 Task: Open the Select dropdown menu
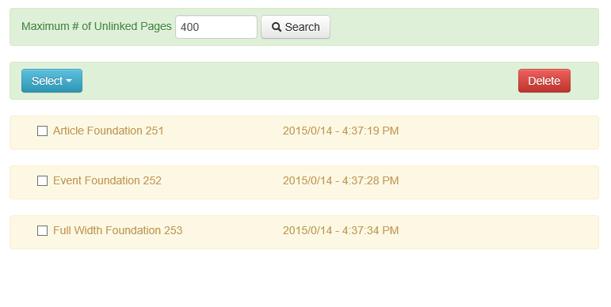coord(52,81)
